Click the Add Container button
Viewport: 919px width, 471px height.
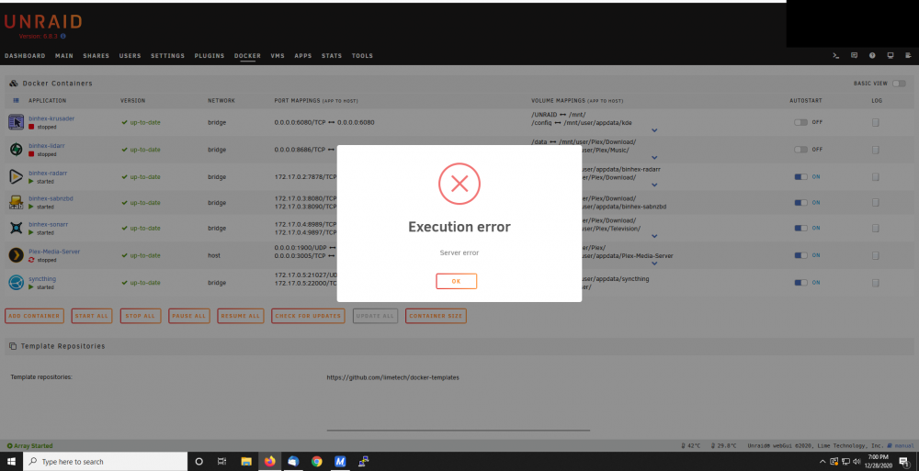pyautogui.click(x=35, y=316)
